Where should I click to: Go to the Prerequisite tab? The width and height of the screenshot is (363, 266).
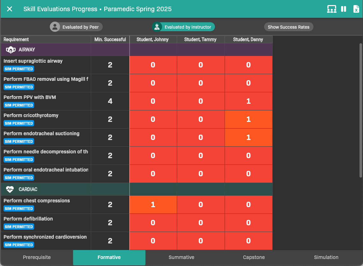(x=37, y=257)
